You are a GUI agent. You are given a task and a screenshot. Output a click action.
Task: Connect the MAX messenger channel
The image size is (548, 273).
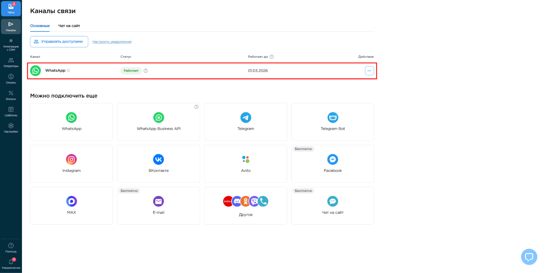72,206
